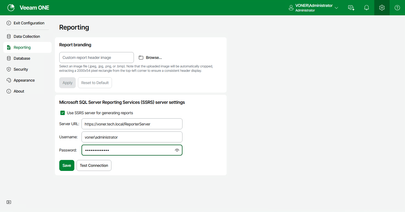405x212 pixels.
Task: Click Reset to Default button
Action: [x=95, y=83]
